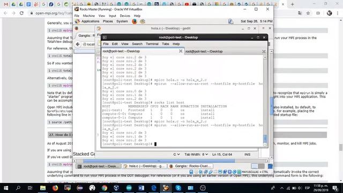Open the terminal File menu
The height and width of the screenshot is (193, 343).
click(106, 44)
